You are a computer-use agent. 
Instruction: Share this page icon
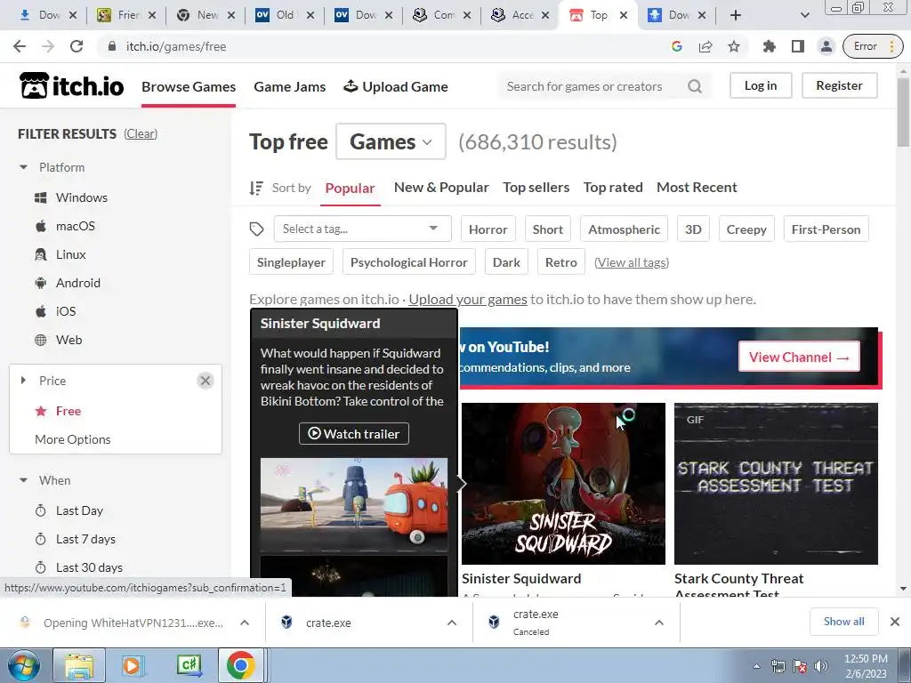pos(705,46)
